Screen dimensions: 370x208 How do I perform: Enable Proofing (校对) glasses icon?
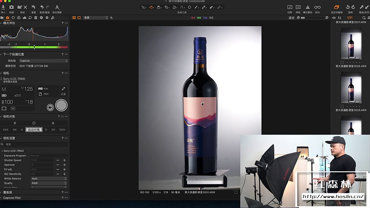[x=317, y=7]
